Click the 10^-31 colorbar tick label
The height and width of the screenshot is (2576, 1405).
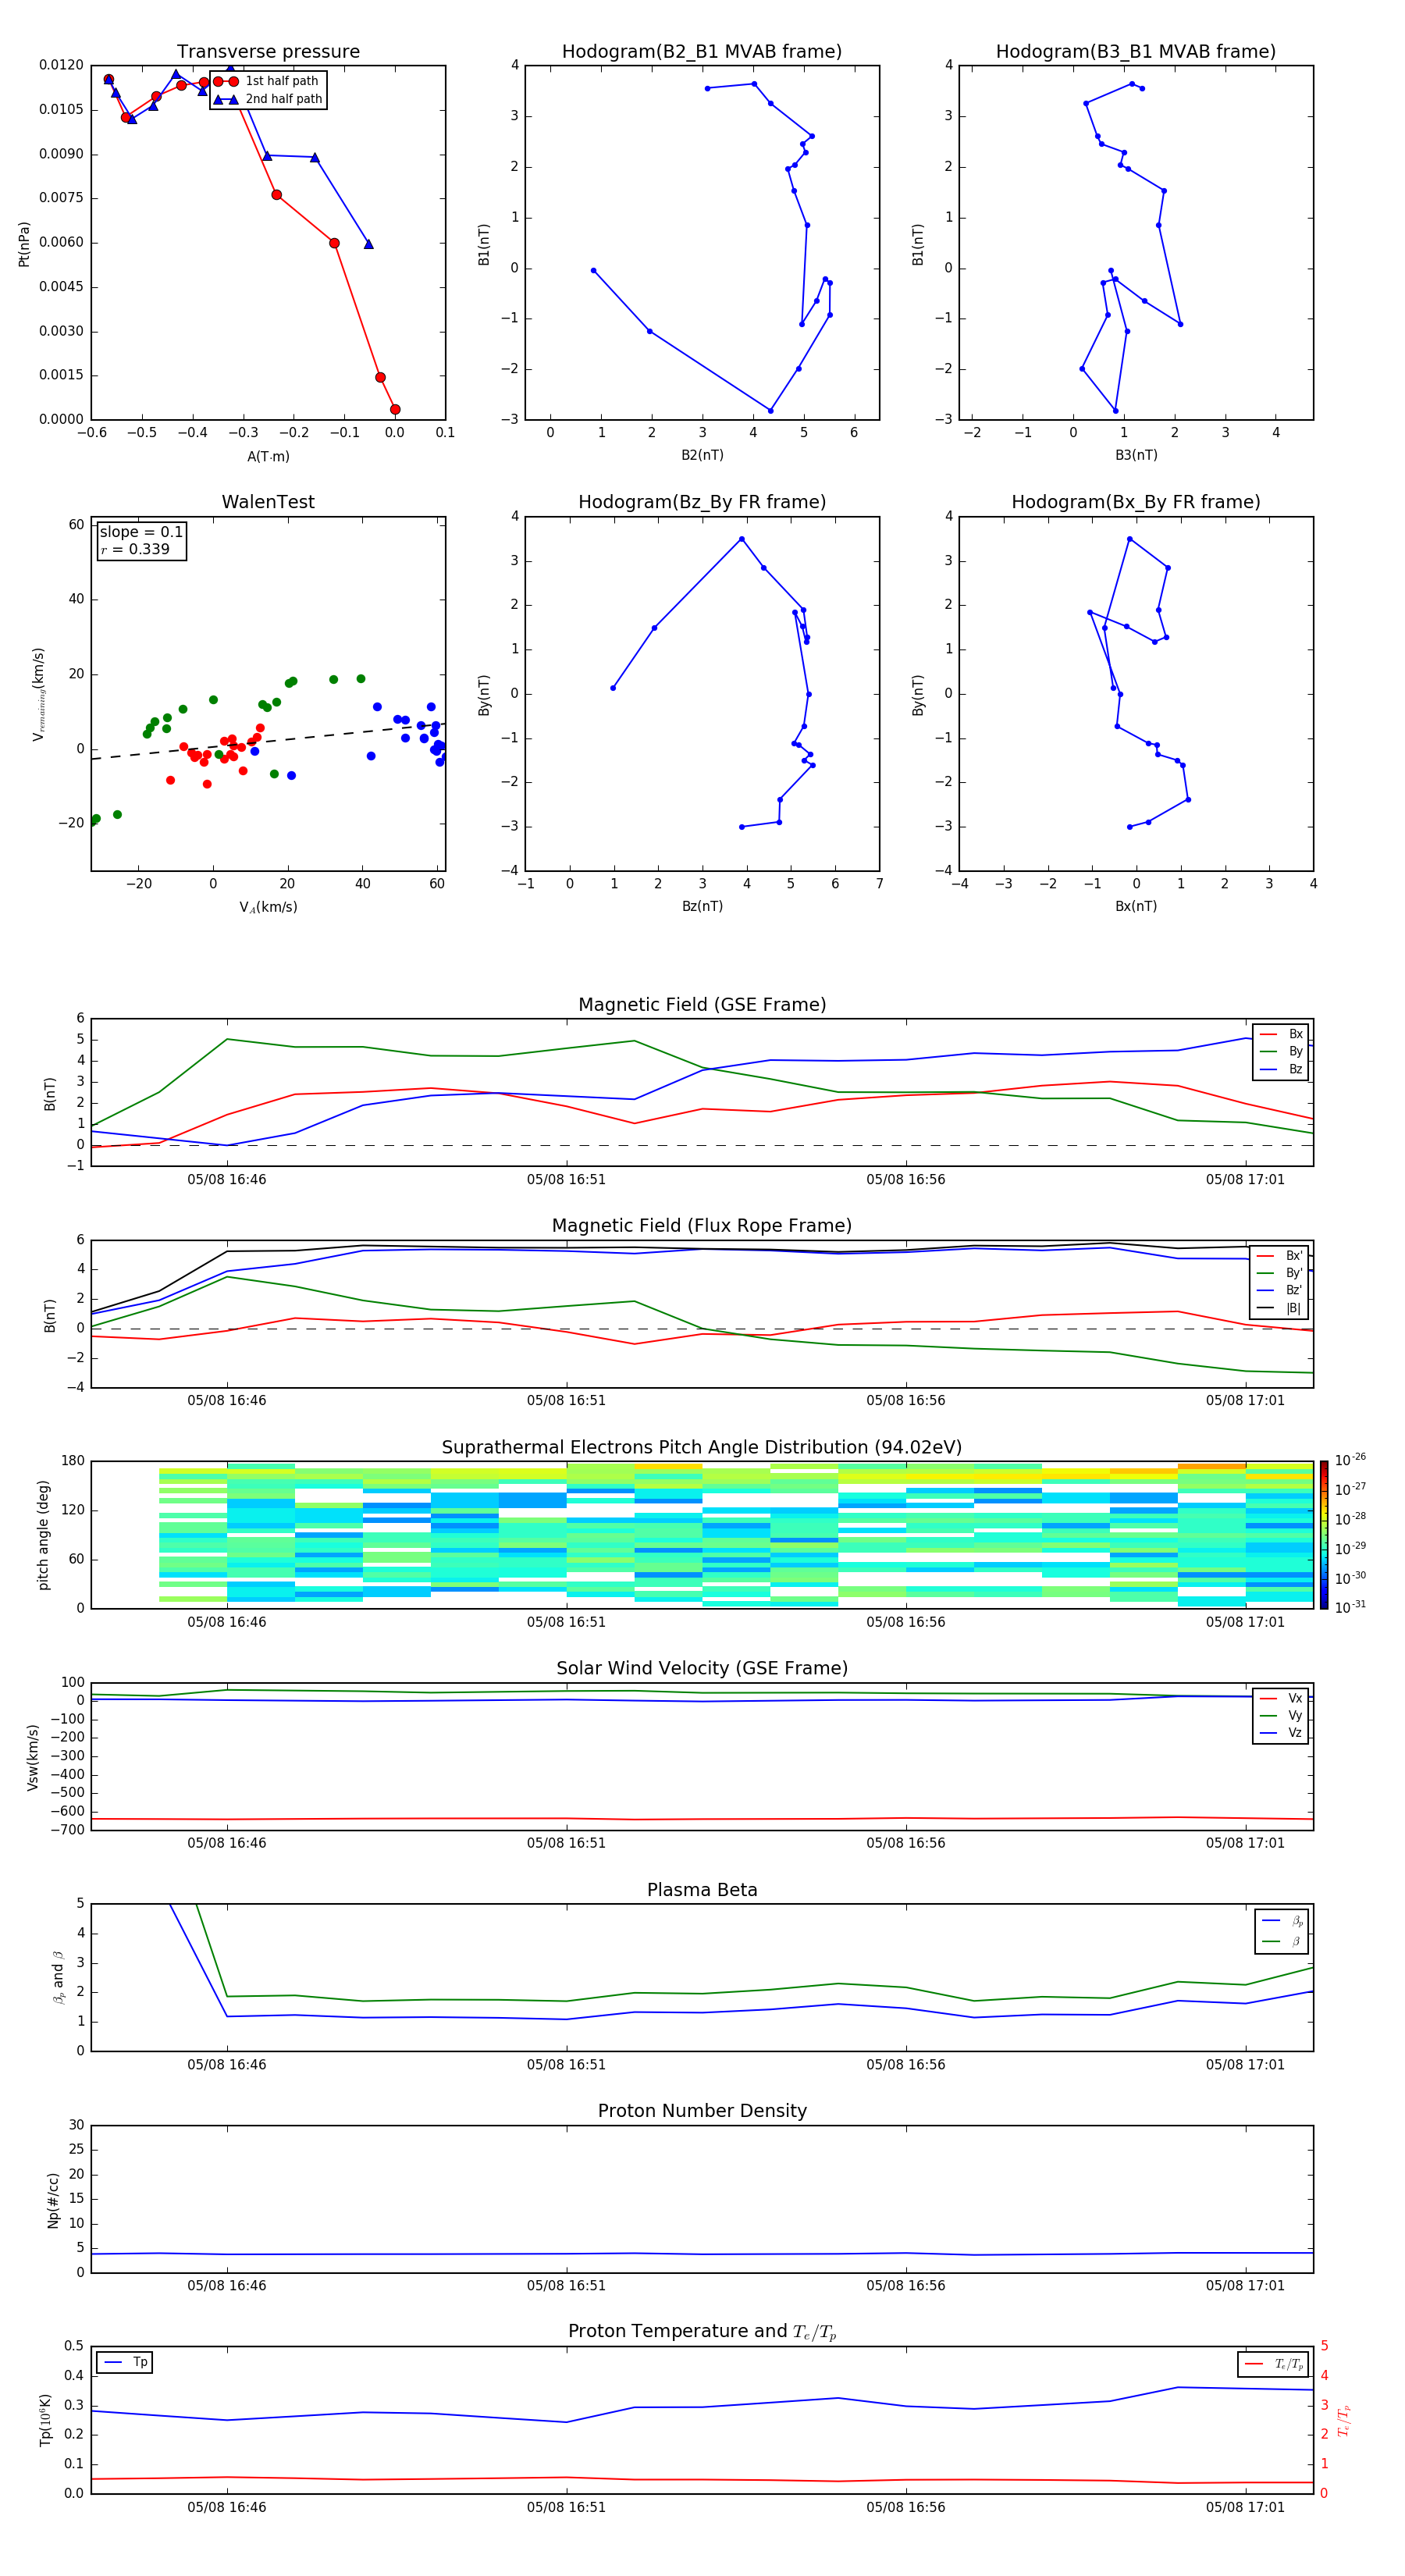(1350, 1607)
